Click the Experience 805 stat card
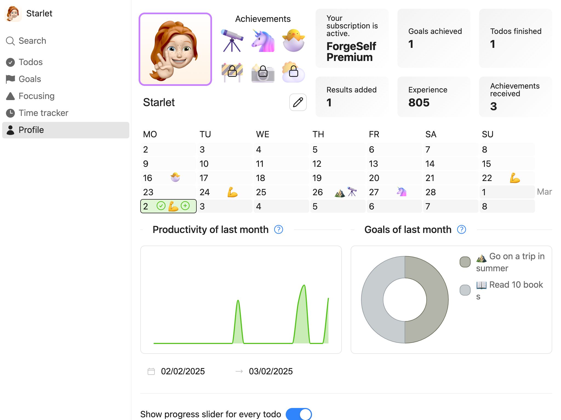561x420 pixels. (434, 97)
